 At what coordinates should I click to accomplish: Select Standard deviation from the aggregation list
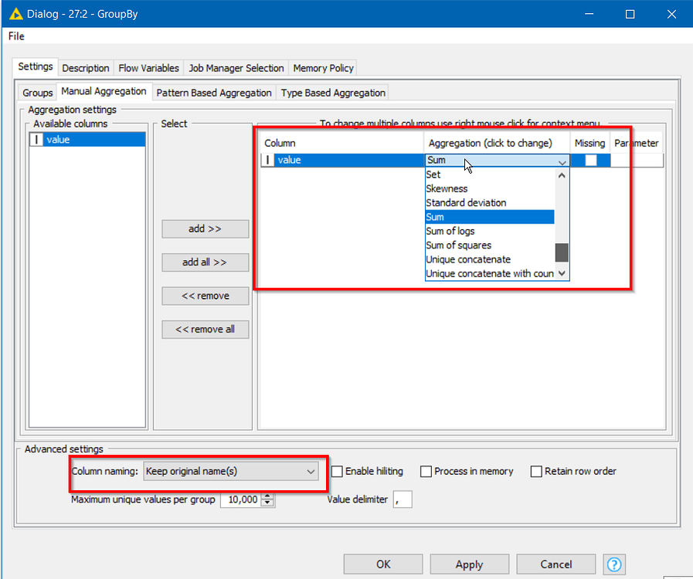[x=465, y=202]
